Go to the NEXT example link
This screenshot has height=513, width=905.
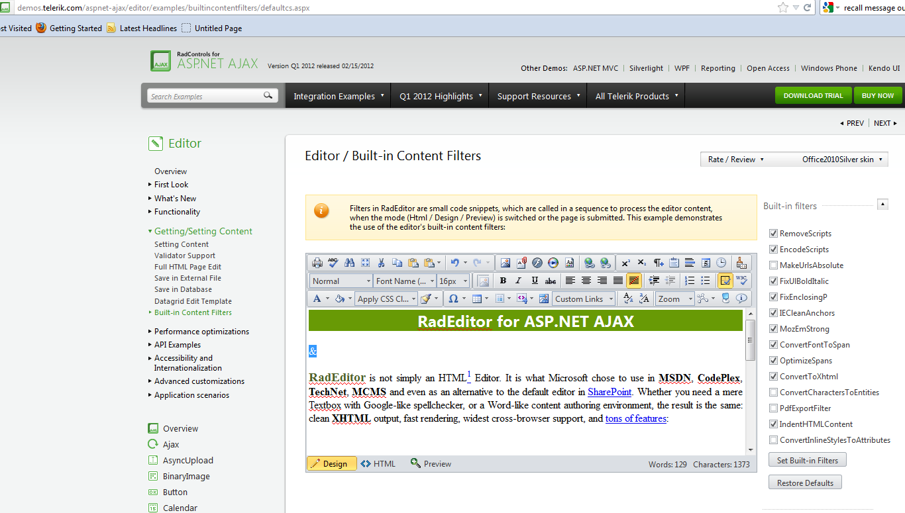[885, 123]
